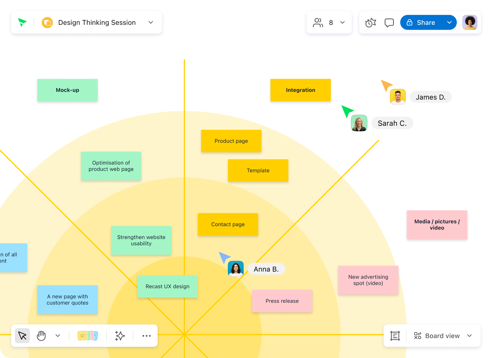Select New advertising spot (video) note
Image resolution: width=492 pixels, height=358 pixels.
(368, 280)
